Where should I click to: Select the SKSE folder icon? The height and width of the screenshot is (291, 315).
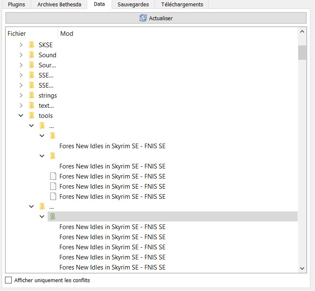(32, 45)
